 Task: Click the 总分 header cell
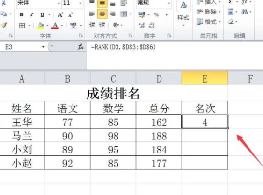coord(159,108)
